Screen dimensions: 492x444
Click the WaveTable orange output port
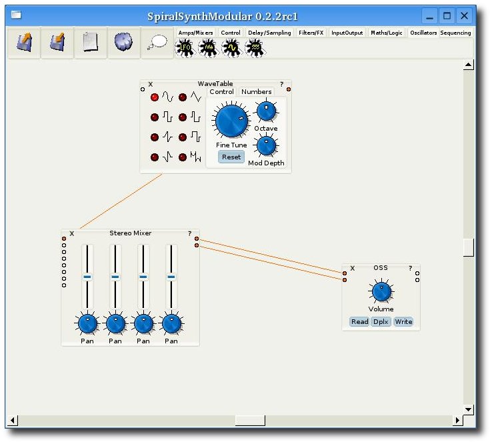pyautogui.click(x=289, y=89)
